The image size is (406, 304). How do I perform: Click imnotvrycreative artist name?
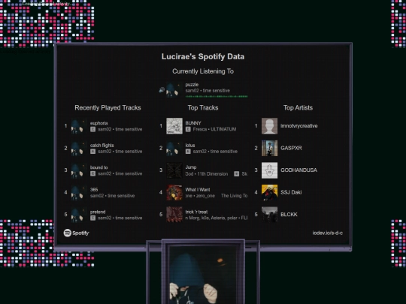click(x=299, y=126)
